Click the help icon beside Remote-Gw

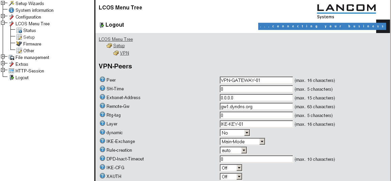tap(102, 106)
